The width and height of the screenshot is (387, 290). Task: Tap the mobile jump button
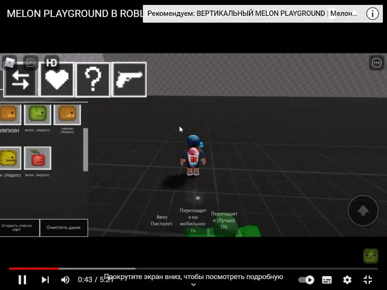(x=363, y=211)
